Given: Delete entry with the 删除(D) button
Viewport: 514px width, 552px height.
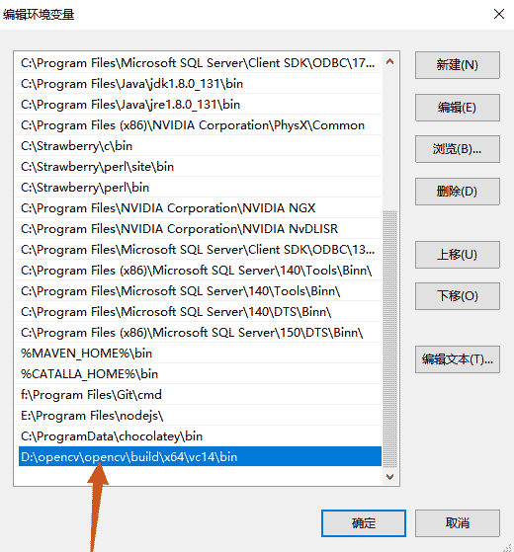Looking at the screenshot, I should pyautogui.click(x=458, y=192).
